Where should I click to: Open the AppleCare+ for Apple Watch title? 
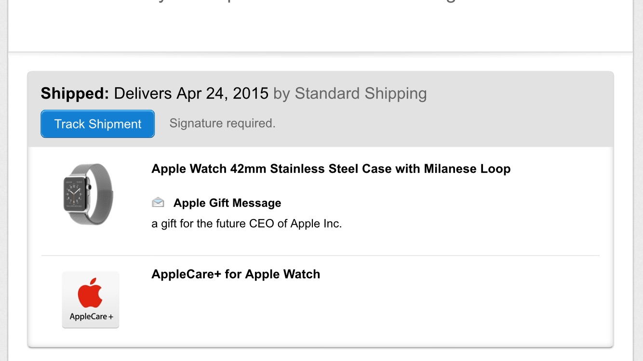[236, 274]
